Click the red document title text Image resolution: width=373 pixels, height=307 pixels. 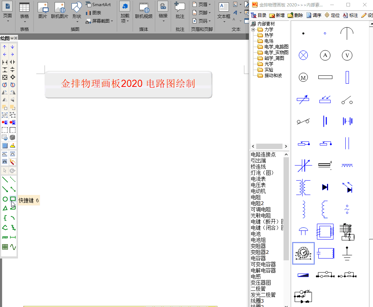click(128, 84)
